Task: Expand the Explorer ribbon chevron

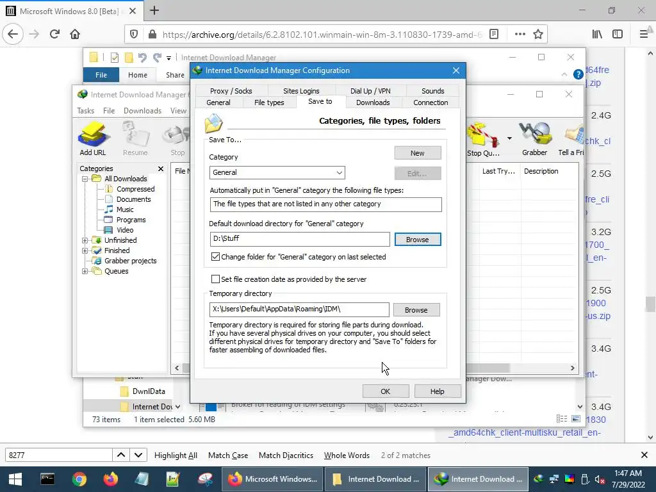Action: coord(564,74)
